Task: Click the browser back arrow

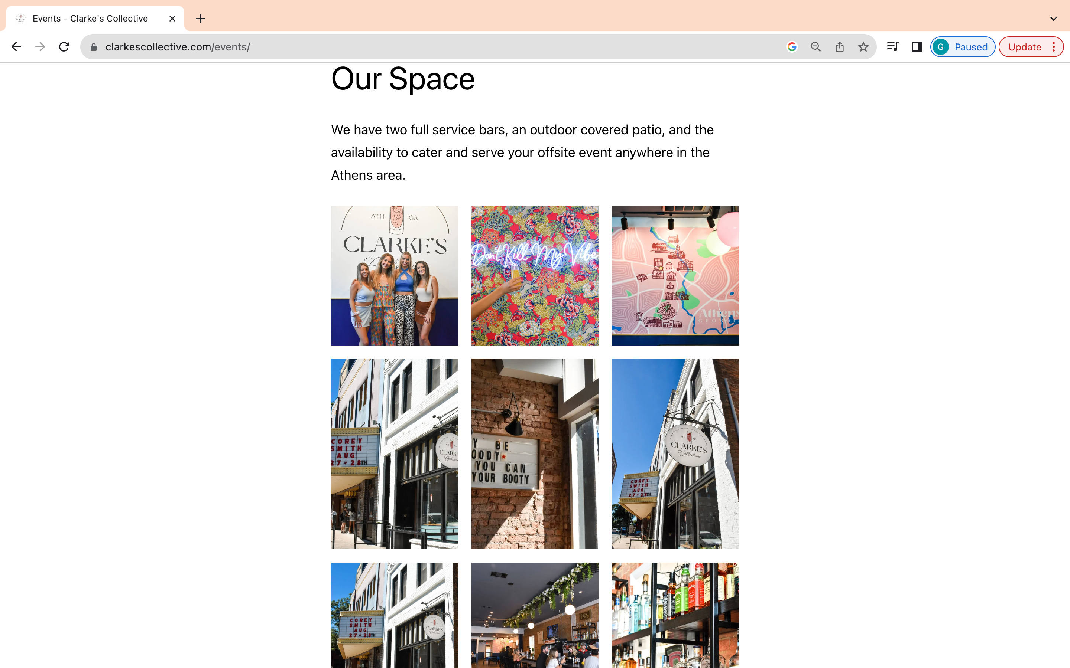Action: [x=16, y=47]
